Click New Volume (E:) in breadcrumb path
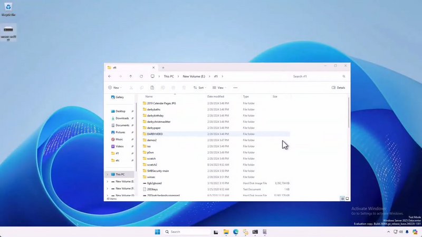422x237 pixels. (x=195, y=76)
